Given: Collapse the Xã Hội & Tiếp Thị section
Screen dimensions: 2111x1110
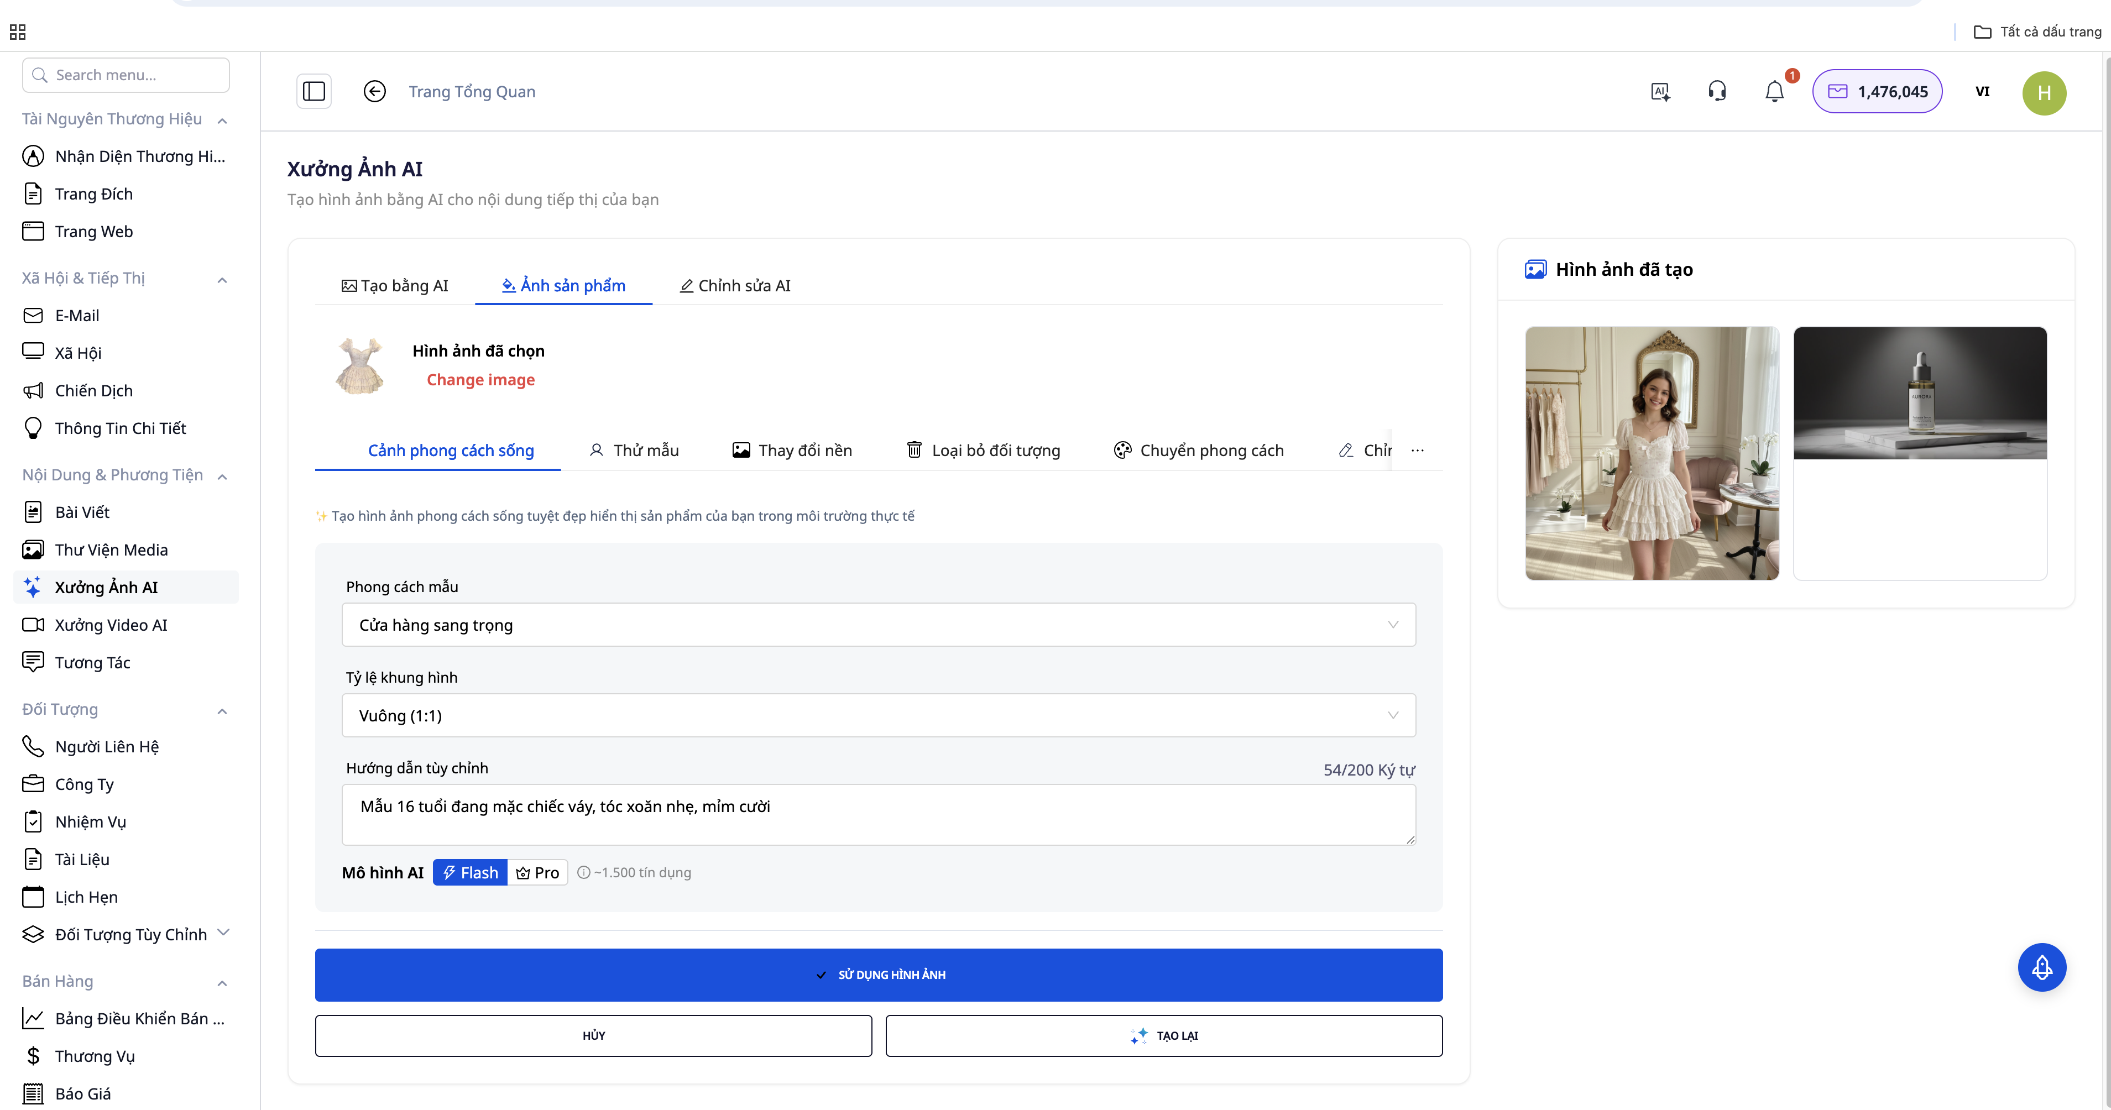Looking at the screenshot, I should 222,279.
